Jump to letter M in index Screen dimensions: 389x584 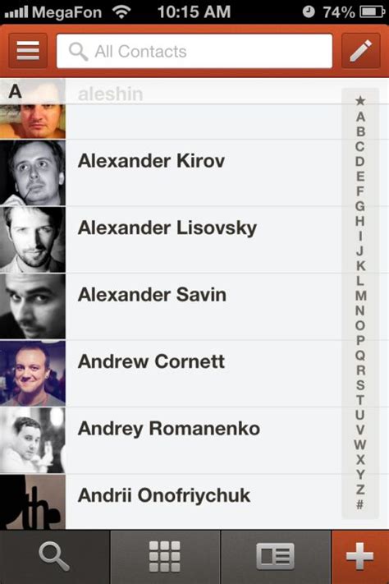360,296
